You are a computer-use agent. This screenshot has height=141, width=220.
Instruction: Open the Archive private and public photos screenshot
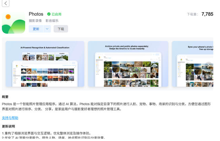tap(128, 64)
